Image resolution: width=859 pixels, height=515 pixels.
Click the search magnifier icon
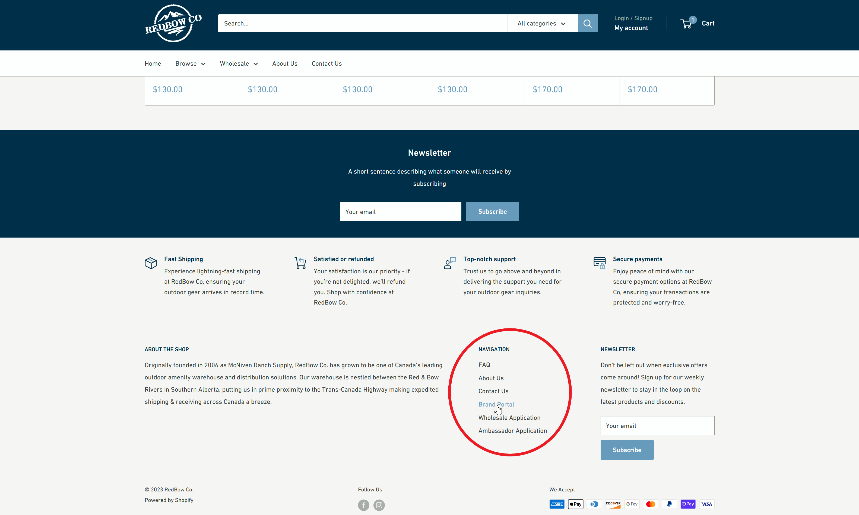(x=587, y=23)
